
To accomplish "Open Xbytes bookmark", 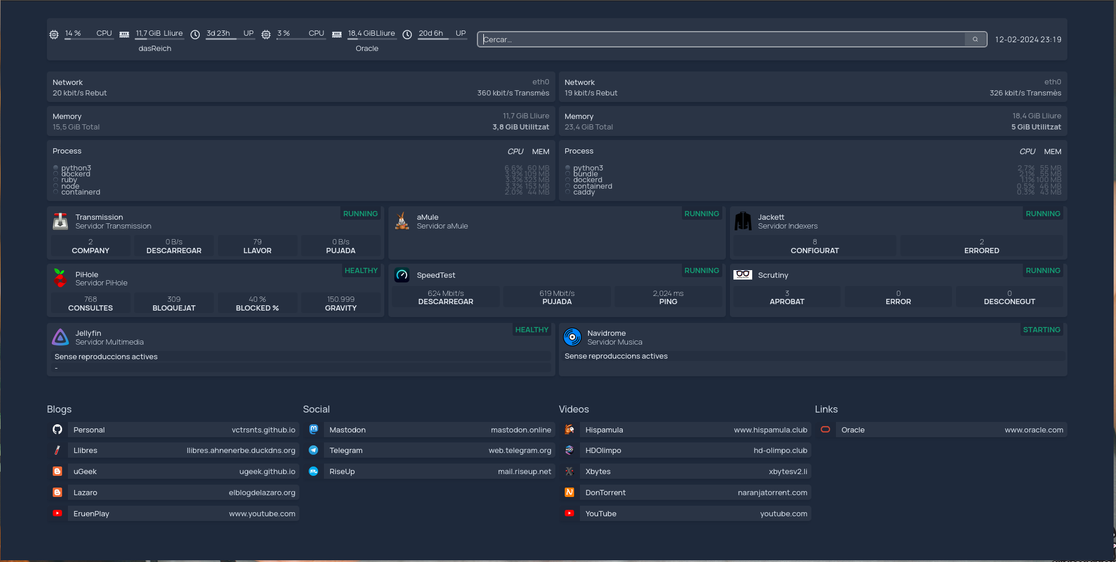I will coord(695,472).
